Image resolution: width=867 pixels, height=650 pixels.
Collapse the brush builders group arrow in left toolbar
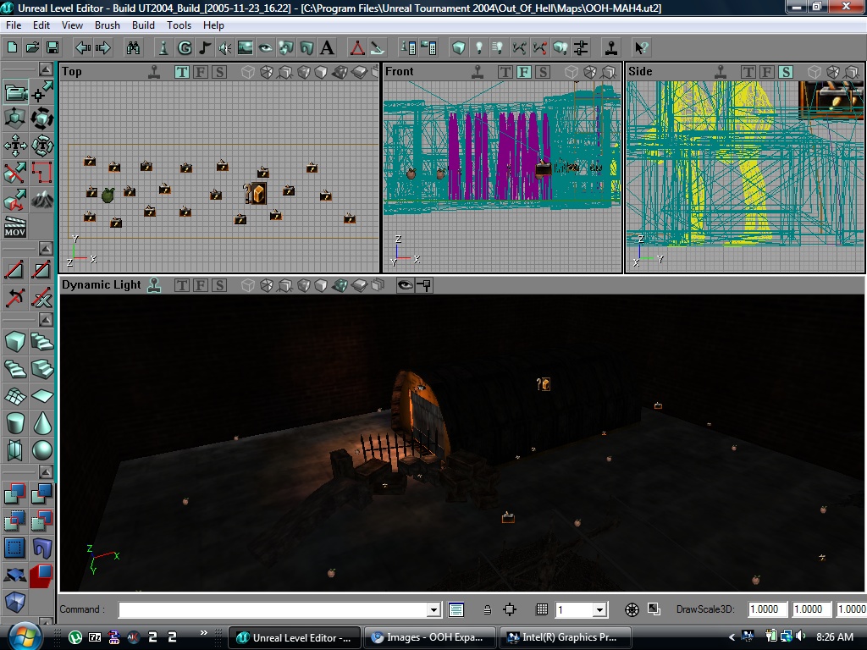click(x=46, y=319)
